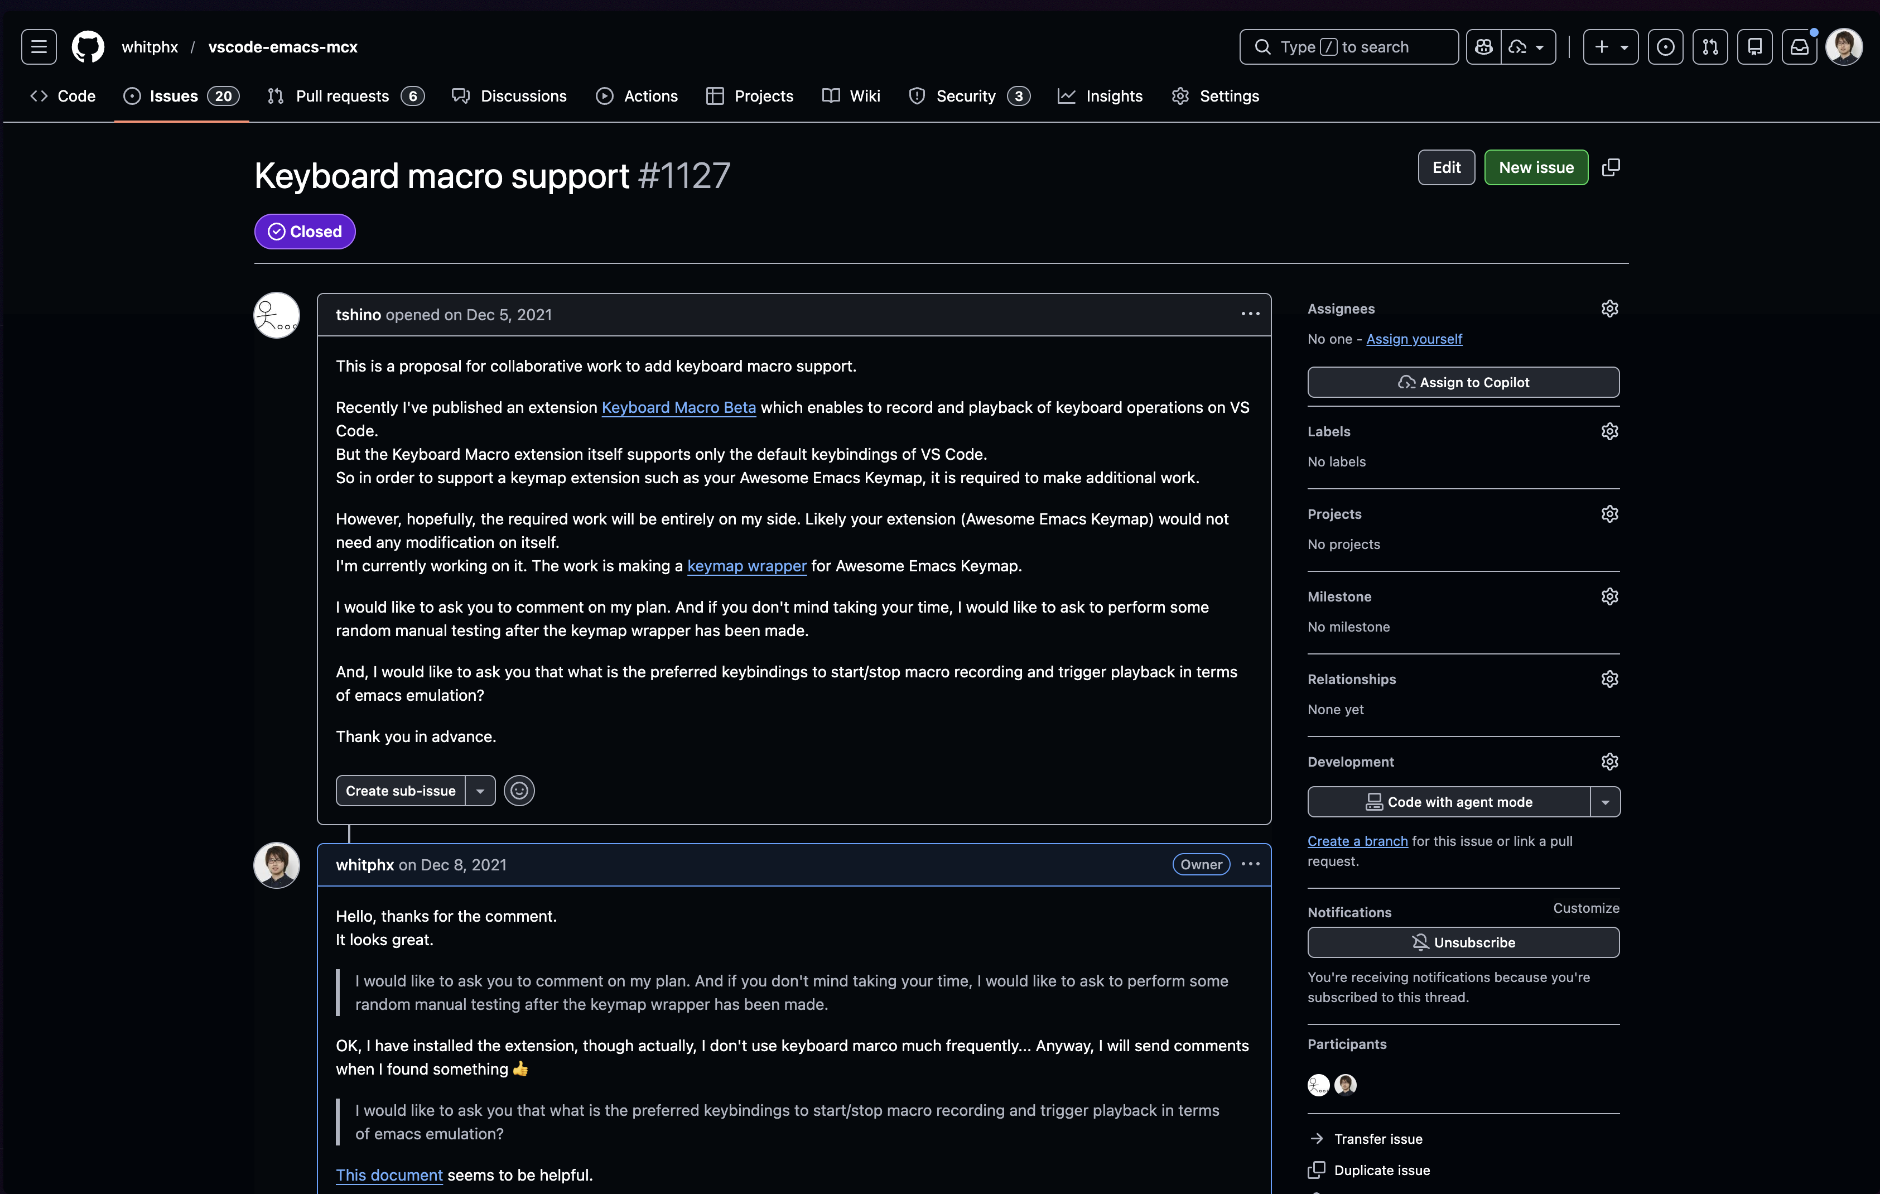Open the global navigation hamburger menu
The image size is (1880, 1194).
pos(39,47)
